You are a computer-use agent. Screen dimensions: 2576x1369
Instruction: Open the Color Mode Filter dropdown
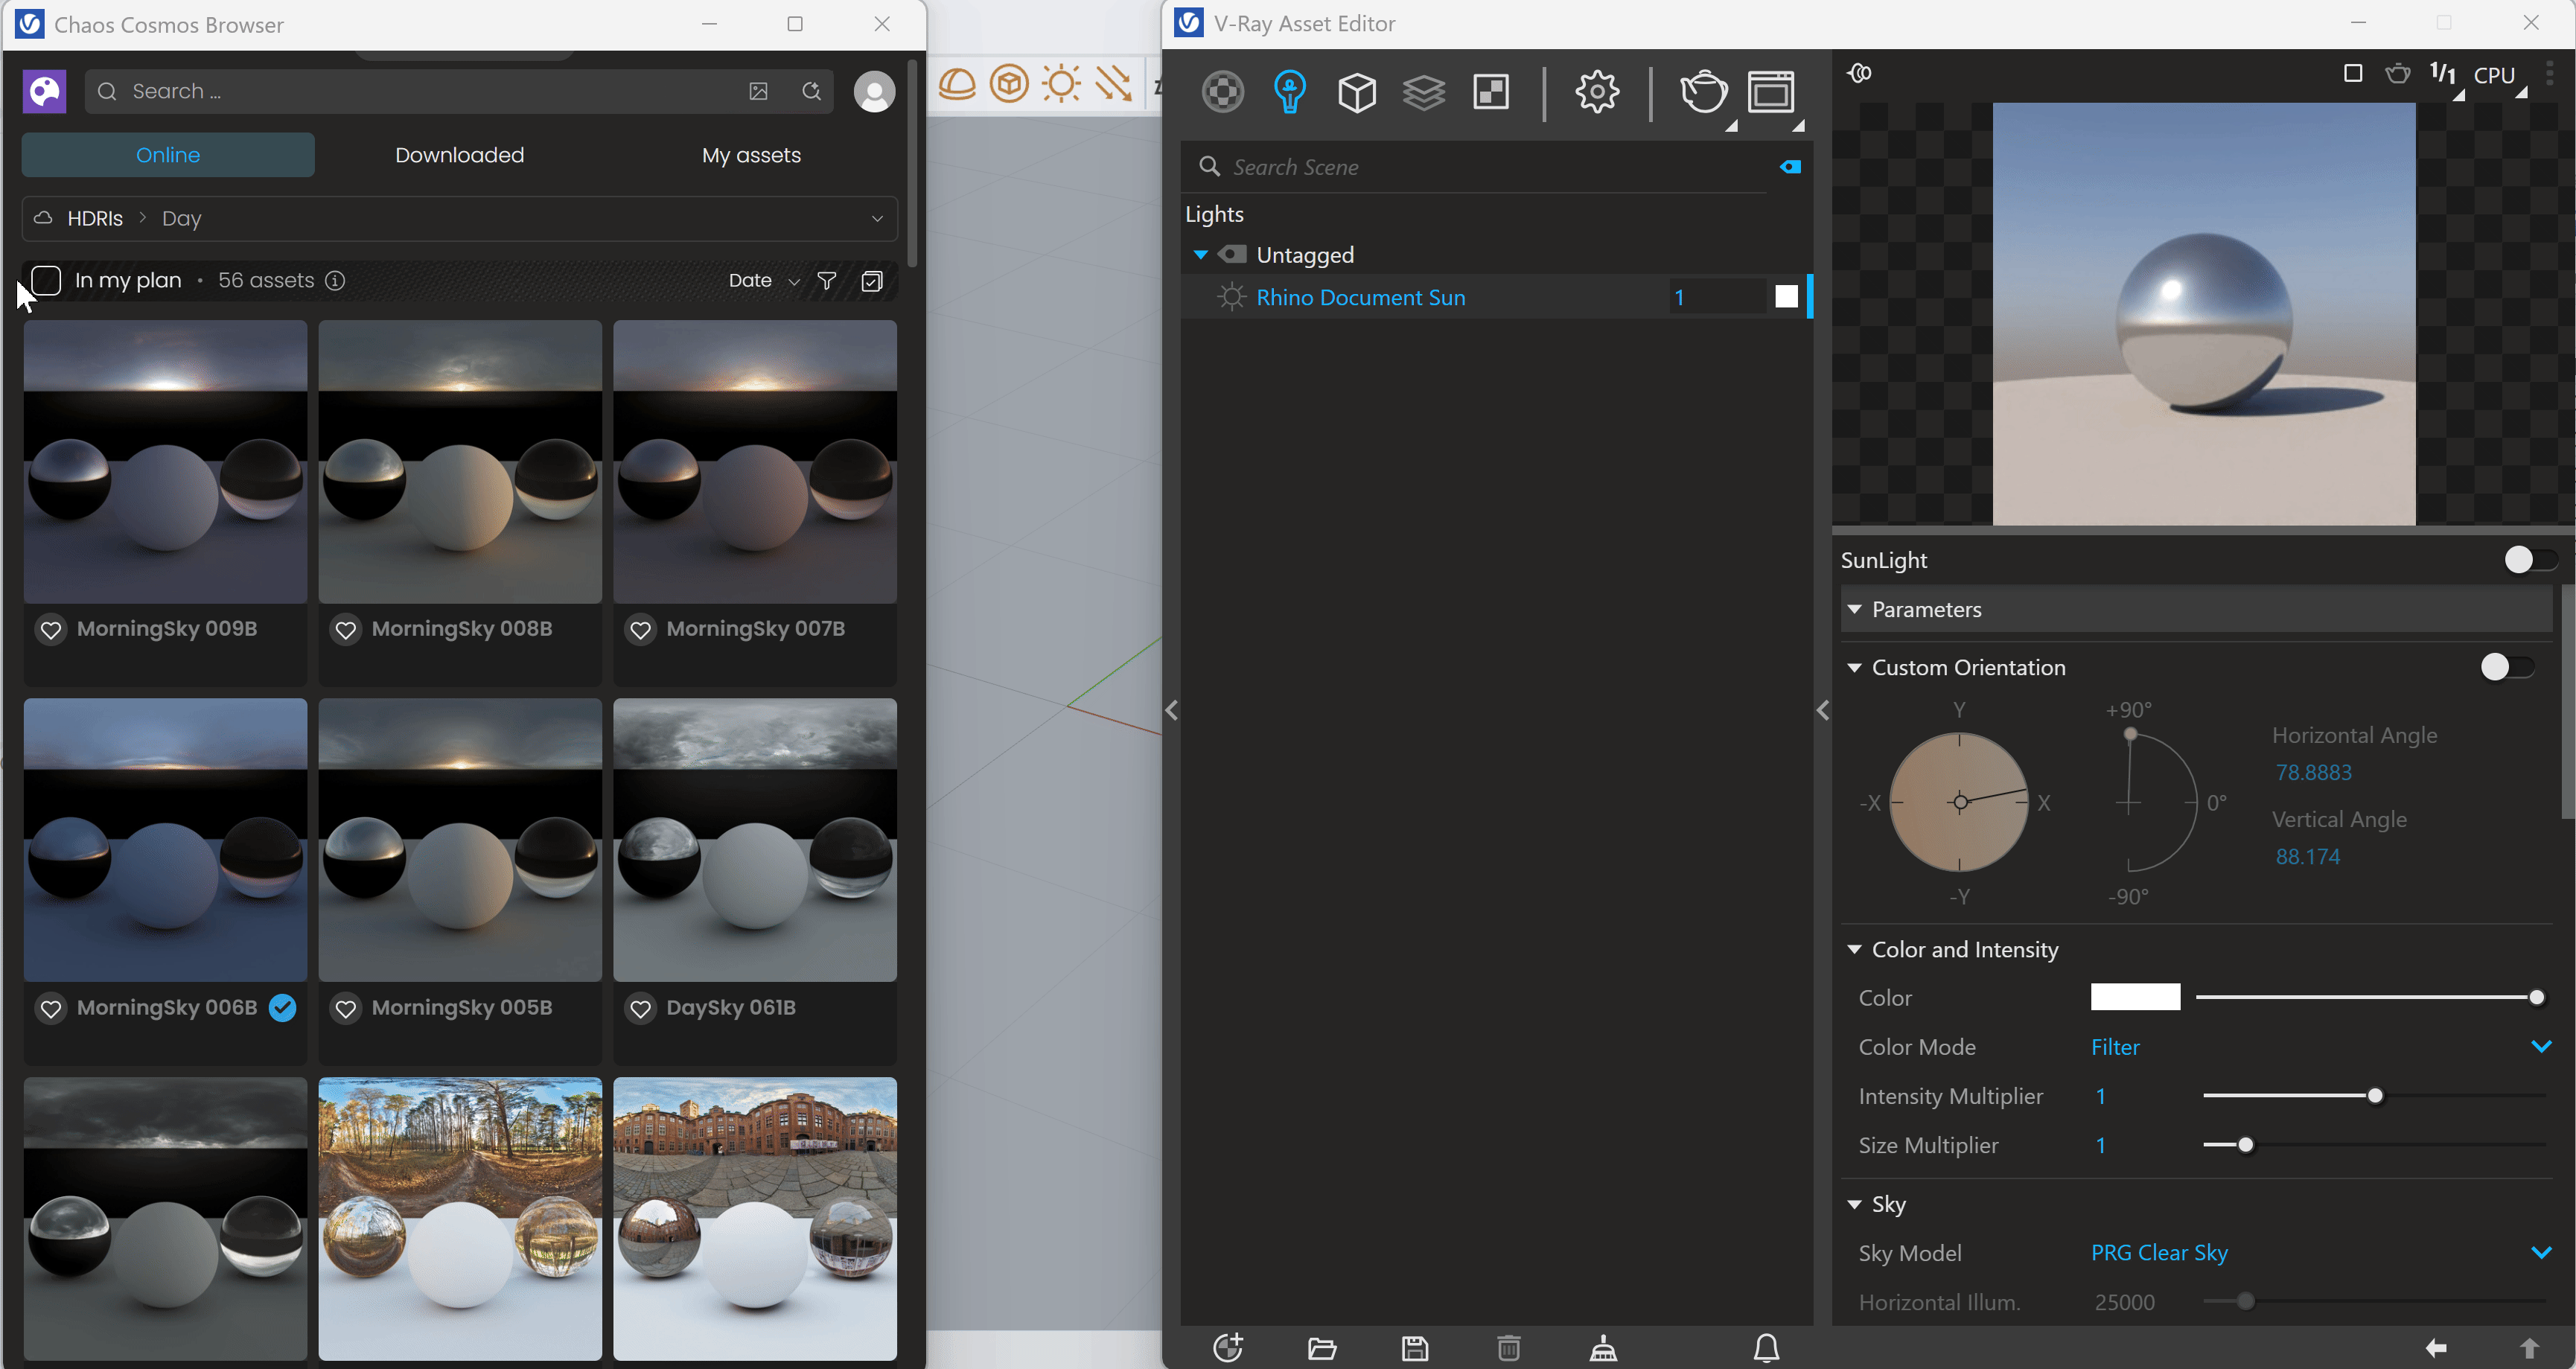2321,1047
